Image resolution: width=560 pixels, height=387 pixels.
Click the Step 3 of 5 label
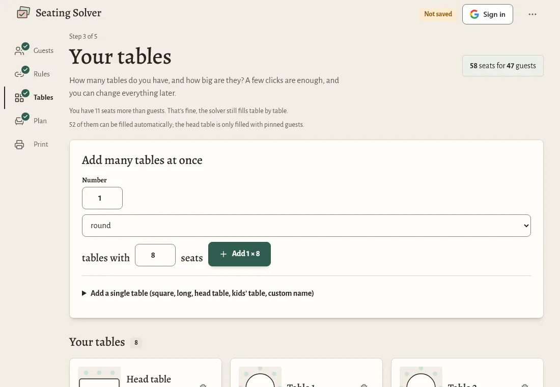tap(83, 36)
